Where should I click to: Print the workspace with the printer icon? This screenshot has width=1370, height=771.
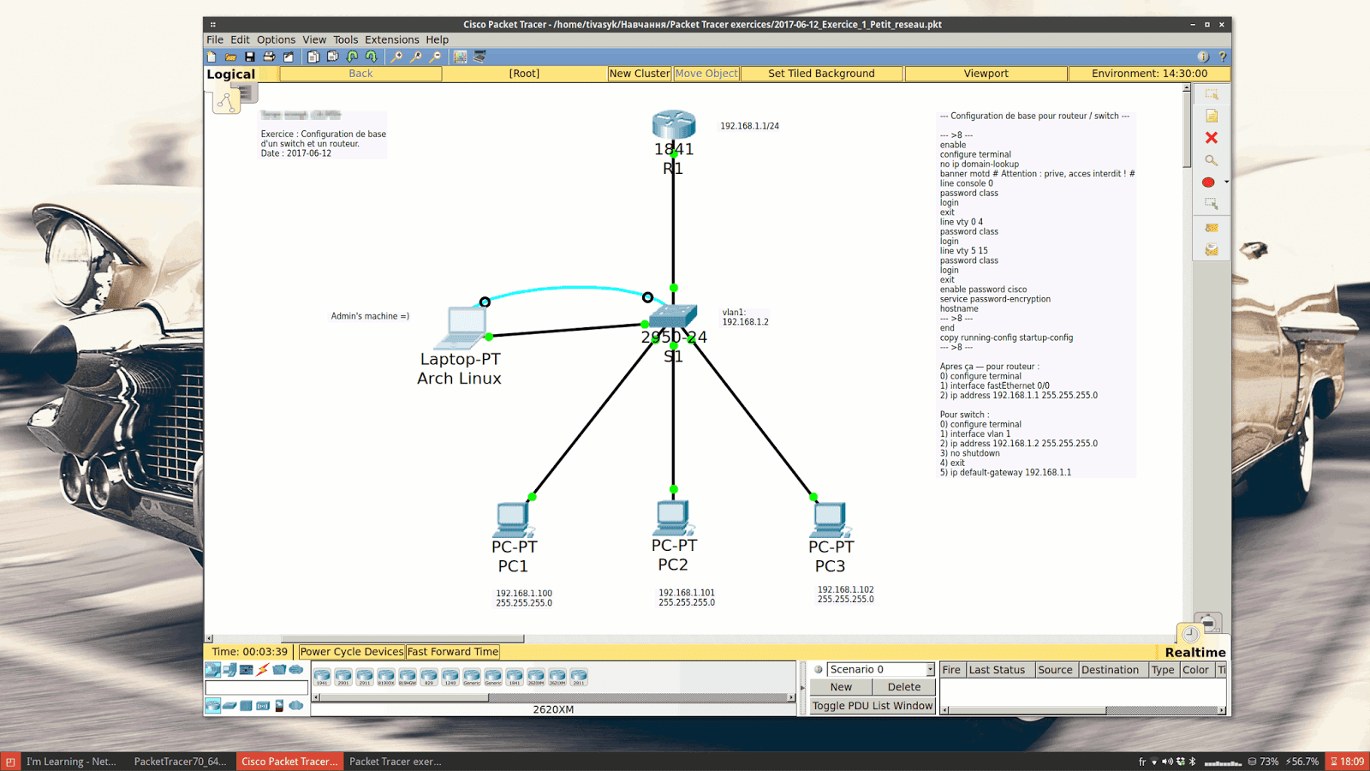[x=269, y=57]
